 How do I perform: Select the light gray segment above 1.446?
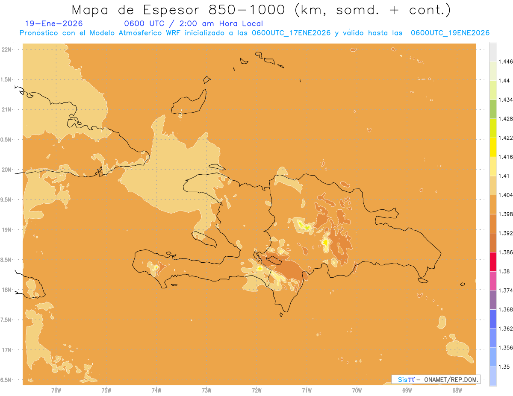[493, 52]
